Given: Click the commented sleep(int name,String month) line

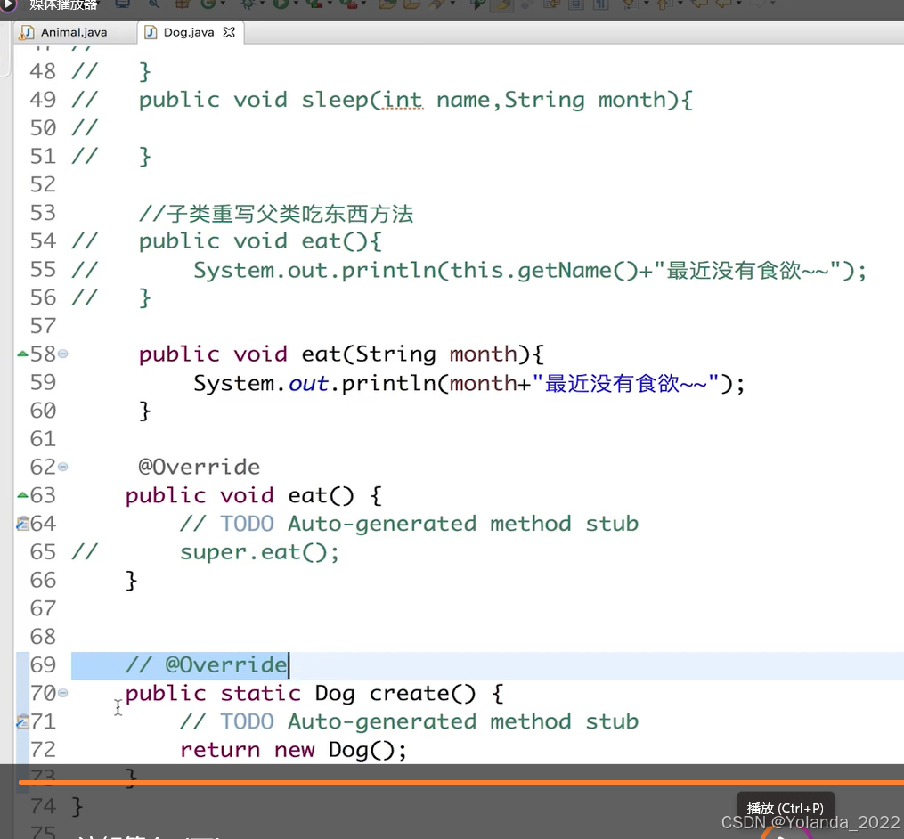Looking at the screenshot, I should coord(415,100).
